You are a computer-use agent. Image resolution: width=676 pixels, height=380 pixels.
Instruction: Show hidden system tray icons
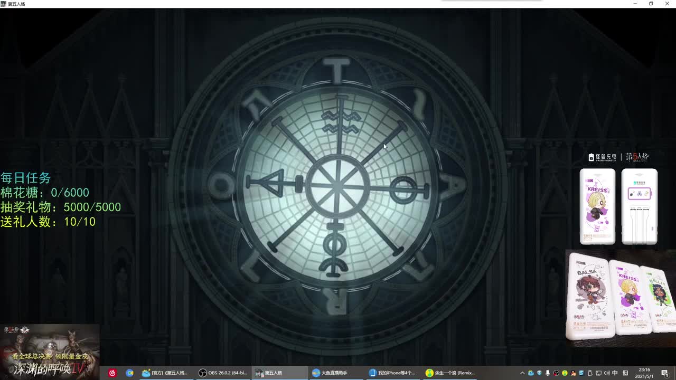pos(522,373)
